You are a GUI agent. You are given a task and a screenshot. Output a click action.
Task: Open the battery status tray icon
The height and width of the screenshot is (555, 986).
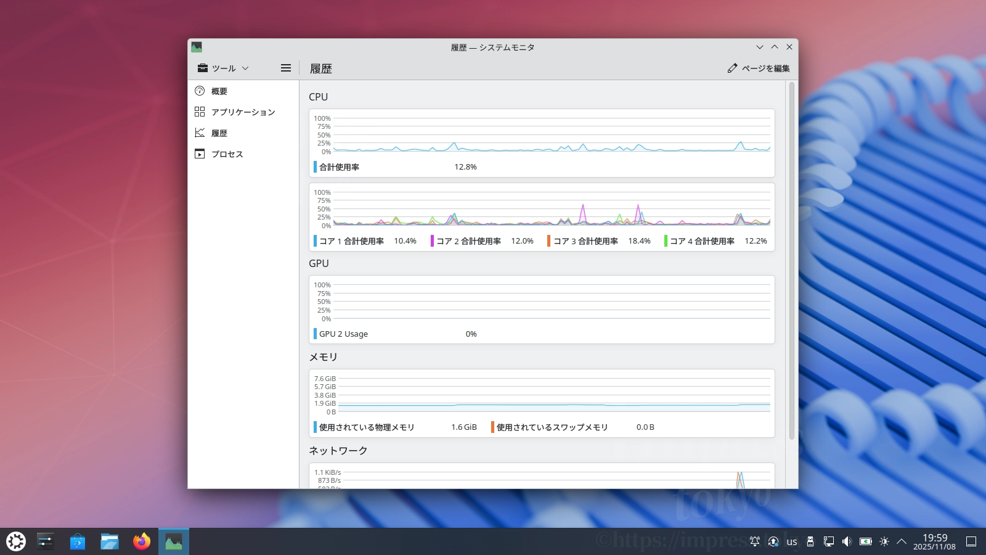pos(866,541)
